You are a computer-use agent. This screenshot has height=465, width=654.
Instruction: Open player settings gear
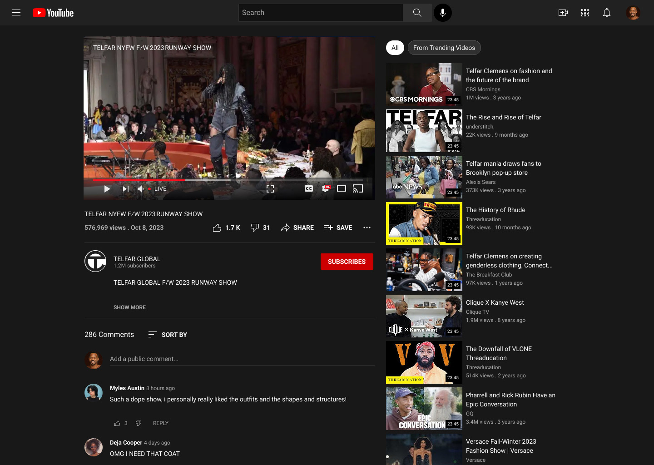click(x=326, y=188)
